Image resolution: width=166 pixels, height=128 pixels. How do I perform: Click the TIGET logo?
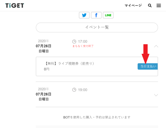pyautogui.click(x=15, y=6)
